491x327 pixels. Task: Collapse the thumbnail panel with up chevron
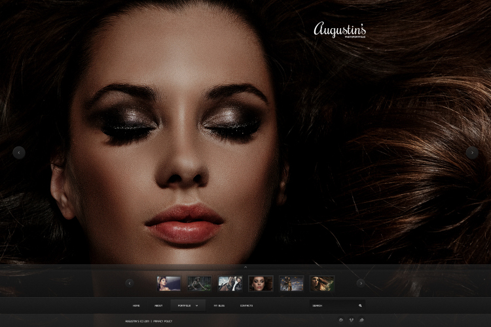[x=245, y=267]
